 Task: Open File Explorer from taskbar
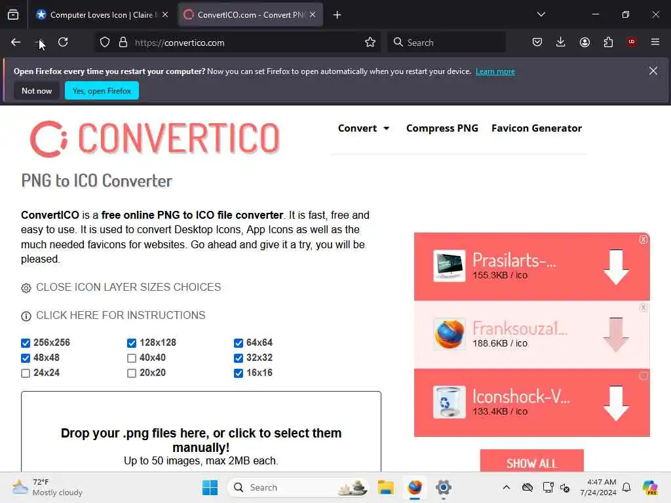click(x=385, y=487)
